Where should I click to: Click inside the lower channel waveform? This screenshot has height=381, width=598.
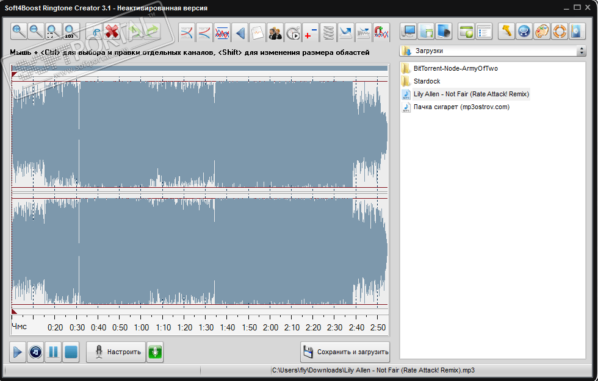[200, 251]
